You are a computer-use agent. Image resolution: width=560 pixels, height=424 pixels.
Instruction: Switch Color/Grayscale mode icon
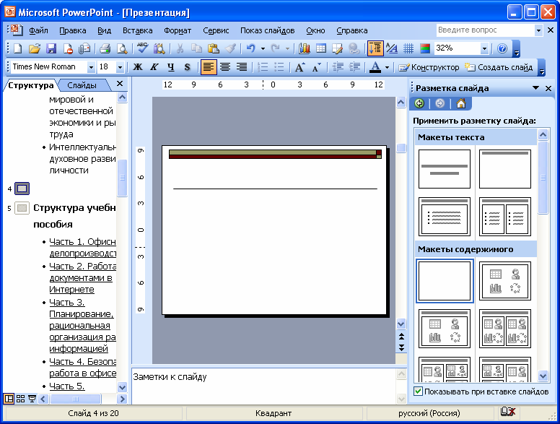[x=424, y=48]
